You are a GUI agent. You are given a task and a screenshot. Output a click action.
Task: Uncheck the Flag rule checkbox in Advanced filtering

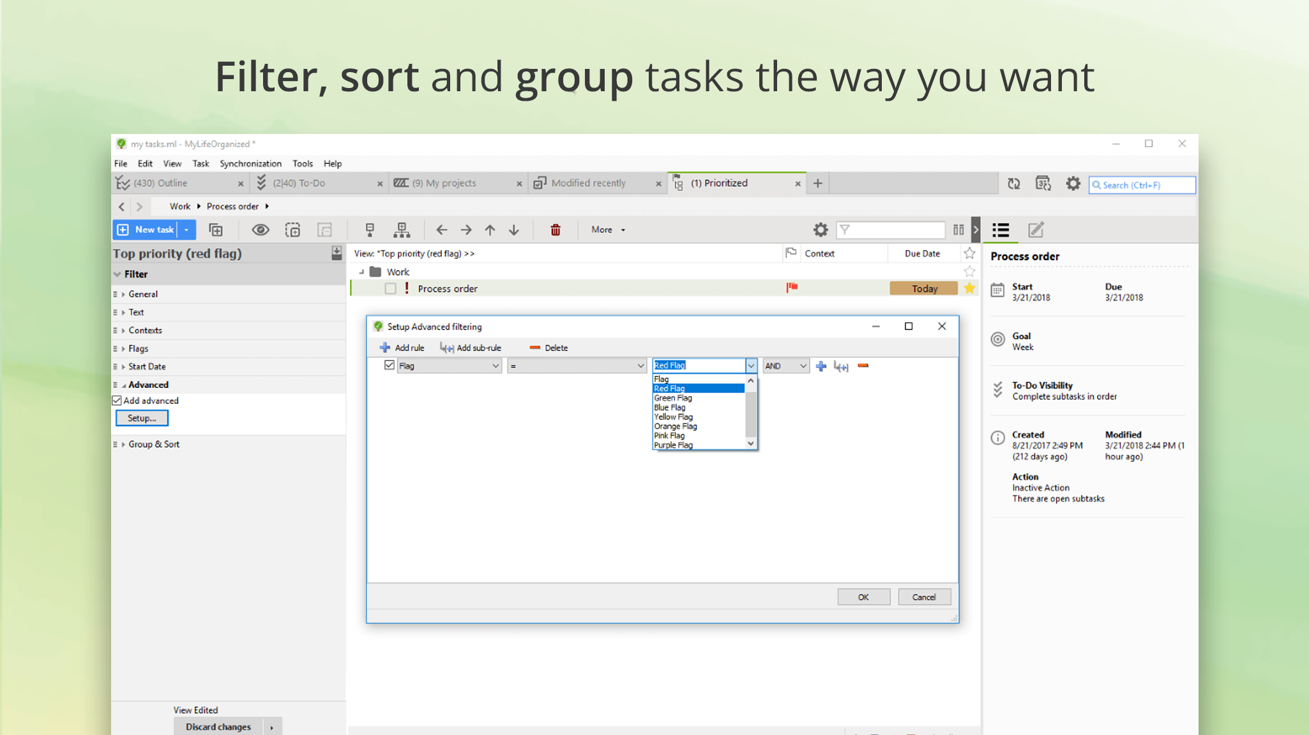[390, 366]
